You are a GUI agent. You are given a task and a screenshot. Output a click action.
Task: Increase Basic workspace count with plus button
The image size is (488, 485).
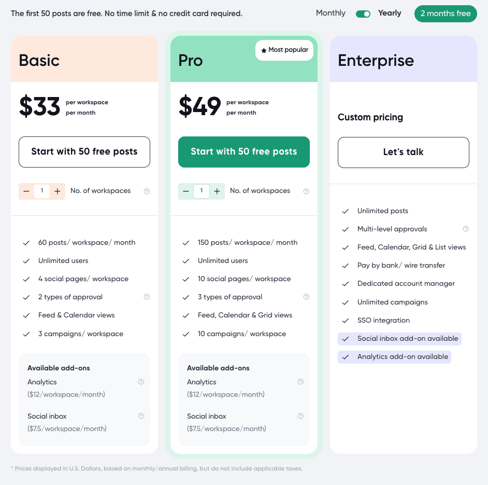pyautogui.click(x=58, y=191)
